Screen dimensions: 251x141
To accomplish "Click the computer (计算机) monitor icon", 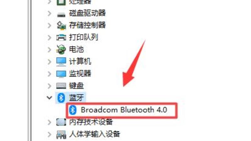I will [61, 62].
